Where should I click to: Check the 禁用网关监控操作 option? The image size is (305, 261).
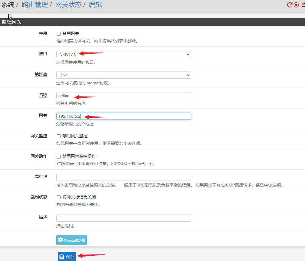tap(59, 156)
